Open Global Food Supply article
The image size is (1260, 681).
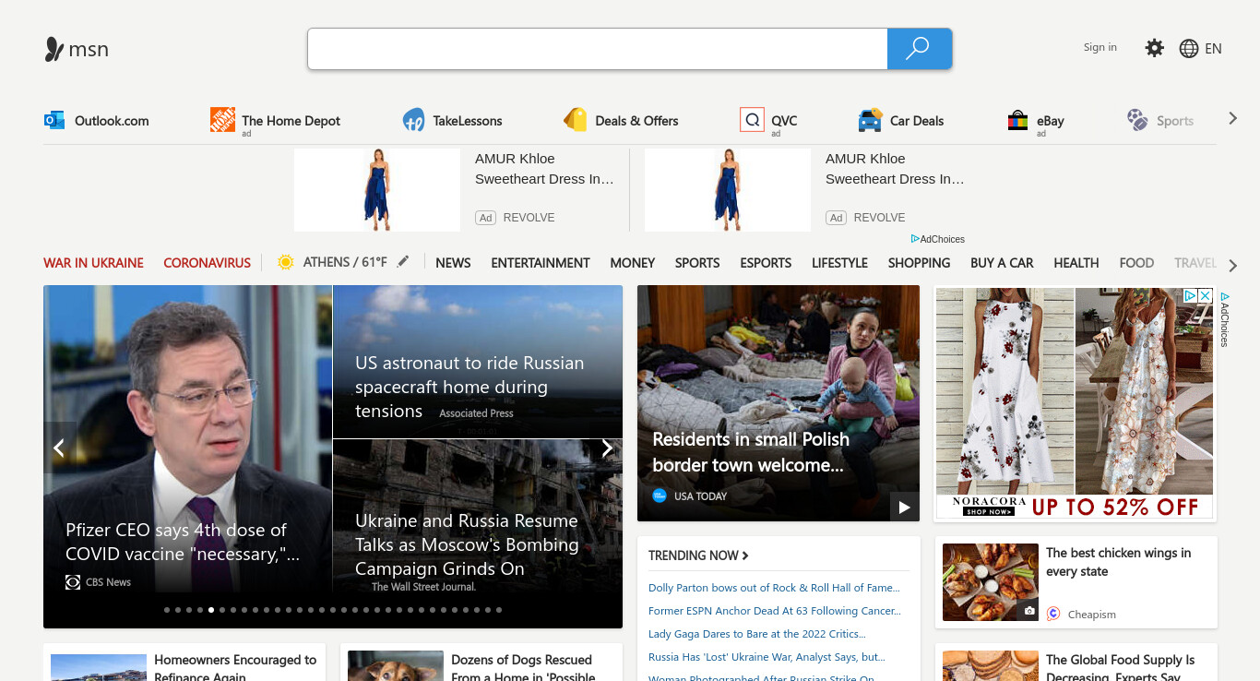point(1120,668)
